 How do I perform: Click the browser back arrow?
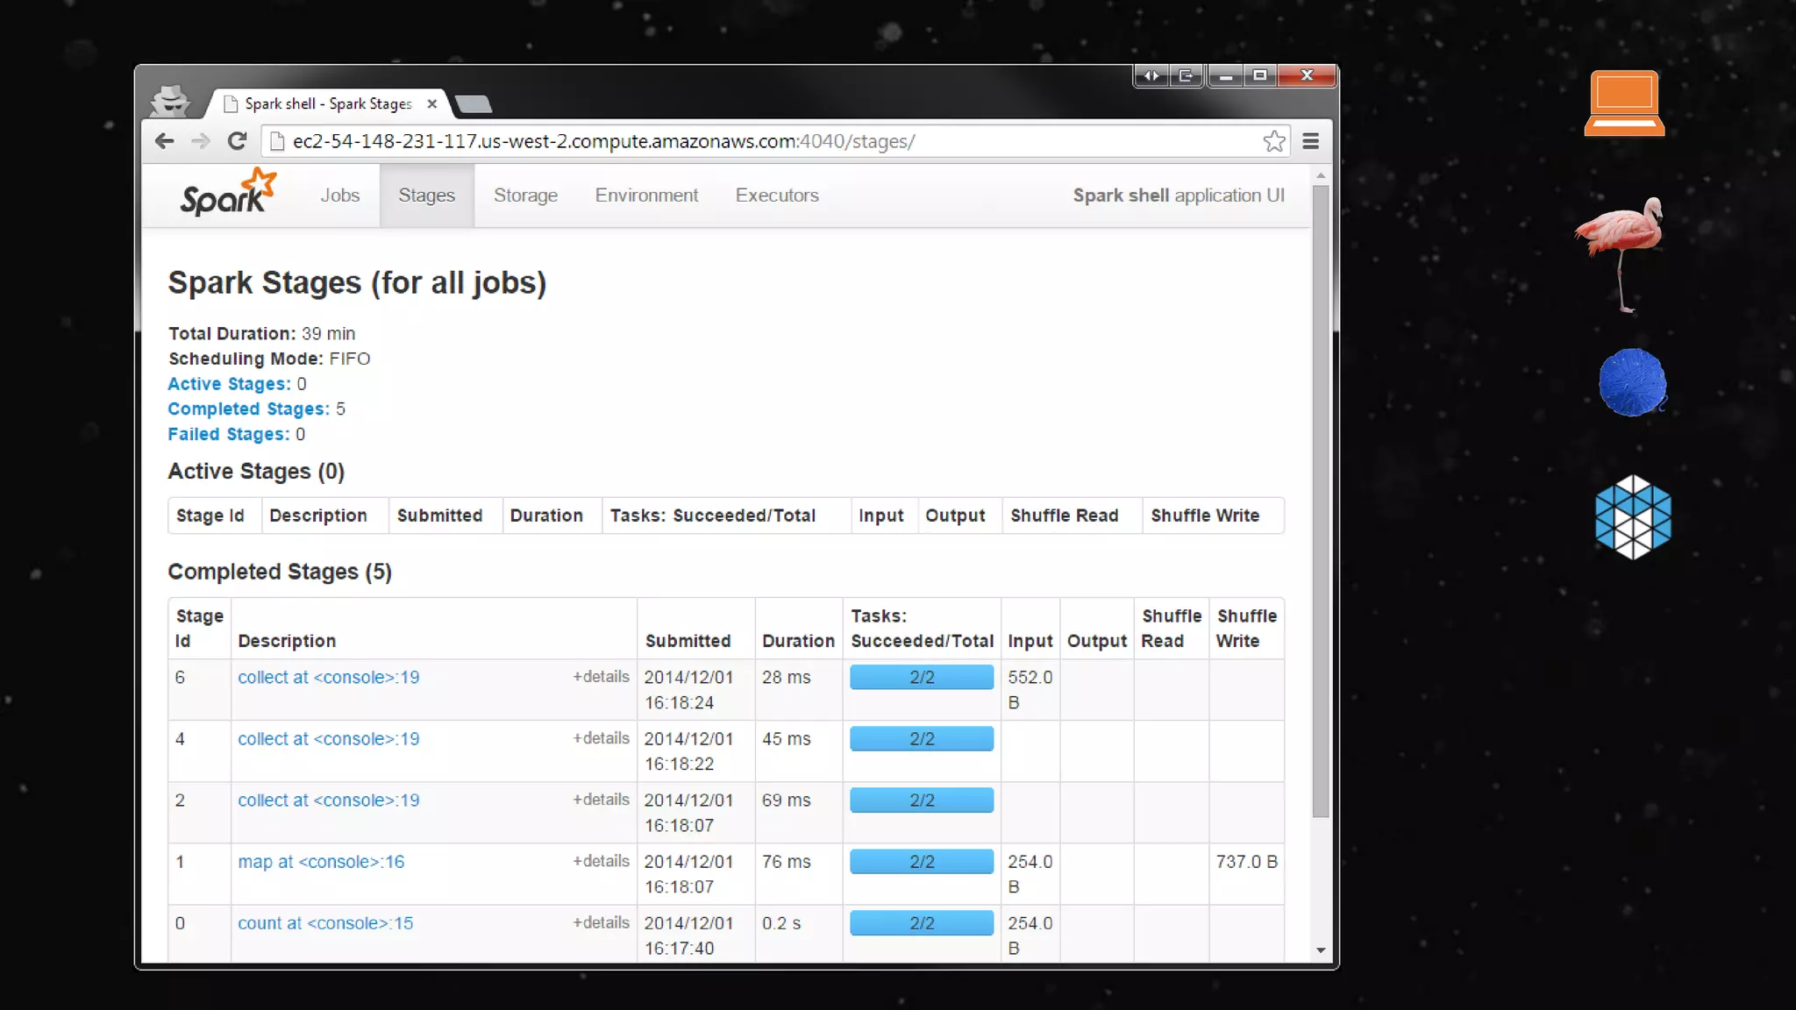[x=164, y=141]
